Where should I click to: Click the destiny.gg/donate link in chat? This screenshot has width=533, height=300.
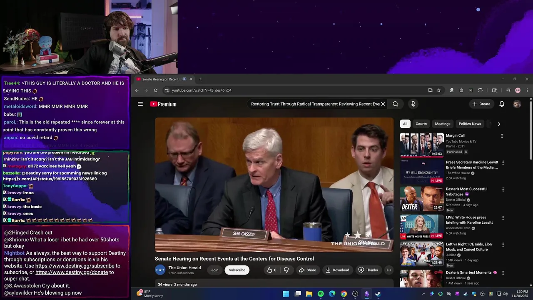tap(72, 272)
